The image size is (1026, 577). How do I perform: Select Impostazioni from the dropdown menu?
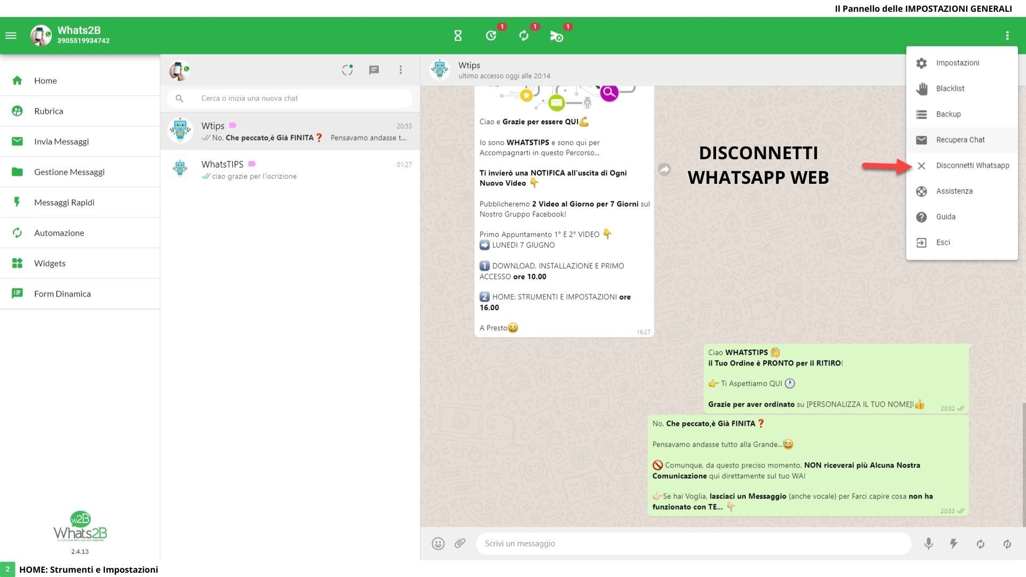962,63
